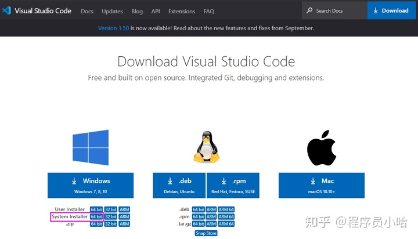
Task: Open the Extensions page
Action: tap(182, 11)
